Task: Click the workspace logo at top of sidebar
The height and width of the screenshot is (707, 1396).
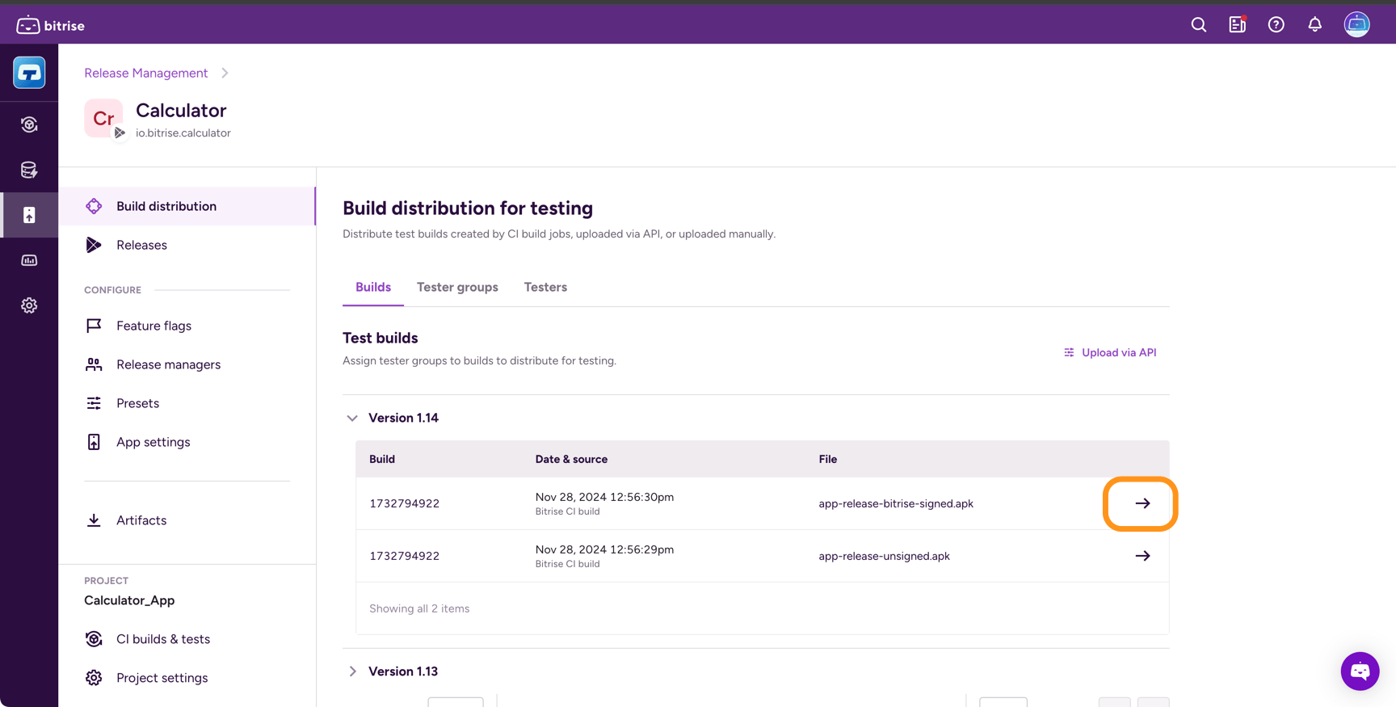Action: coord(29,73)
